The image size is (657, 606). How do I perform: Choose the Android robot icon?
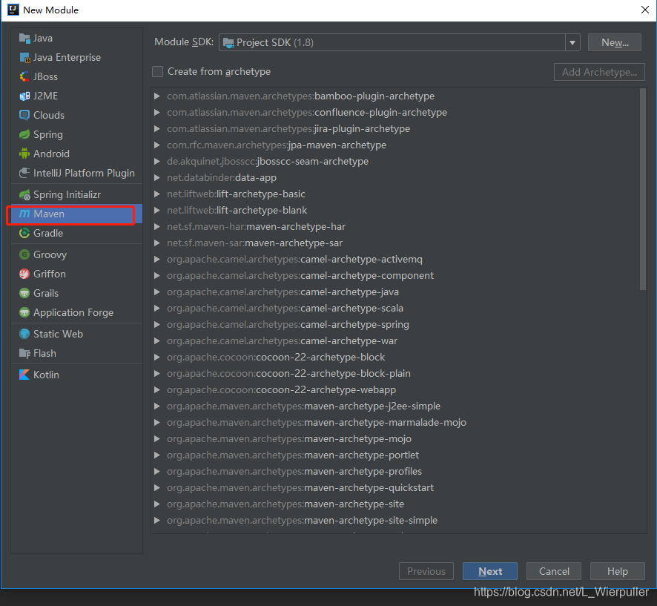24,154
